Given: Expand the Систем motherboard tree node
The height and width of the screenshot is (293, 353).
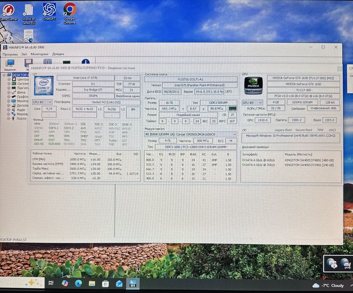Looking at the screenshot, I should (x=9, y=84).
